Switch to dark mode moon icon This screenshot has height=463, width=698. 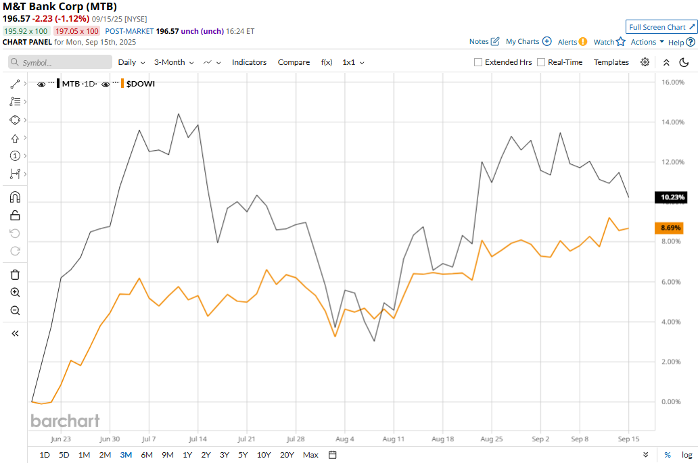click(684, 62)
